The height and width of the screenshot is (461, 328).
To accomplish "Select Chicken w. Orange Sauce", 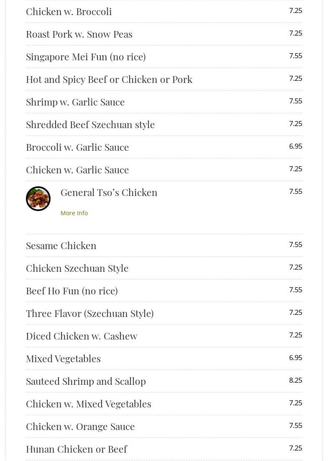I will coord(80,426).
